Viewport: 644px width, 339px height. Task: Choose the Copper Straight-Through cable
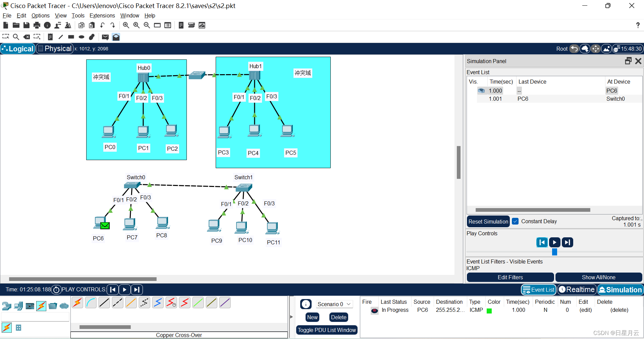(104, 303)
